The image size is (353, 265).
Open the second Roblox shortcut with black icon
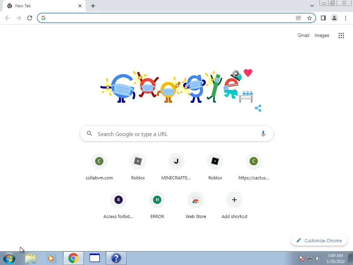[215, 167]
